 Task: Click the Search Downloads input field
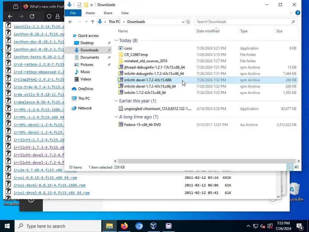[246, 22]
